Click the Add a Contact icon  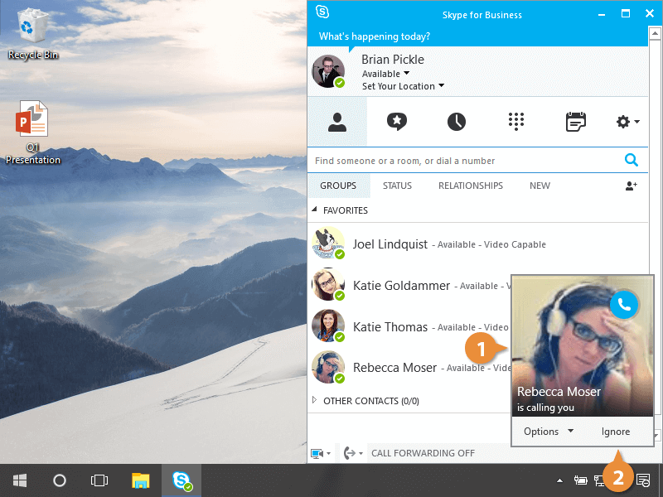coord(631,186)
